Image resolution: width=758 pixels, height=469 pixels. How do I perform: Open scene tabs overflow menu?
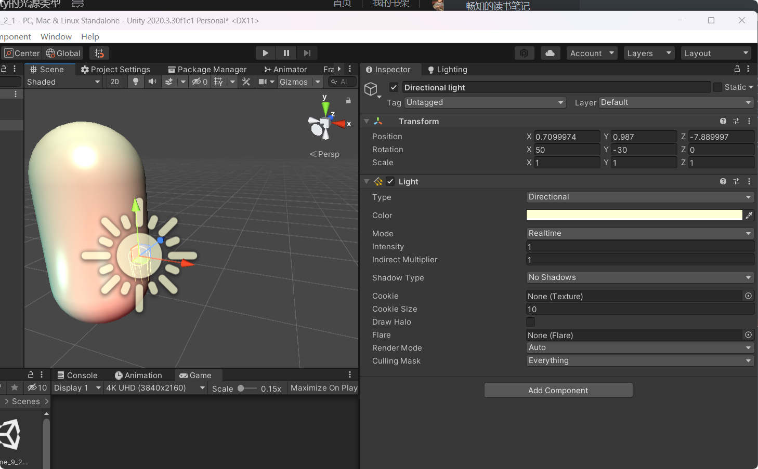click(350, 69)
